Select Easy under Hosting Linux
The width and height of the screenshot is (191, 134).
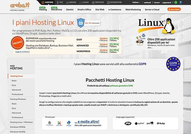pyautogui.click(x=14, y=85)
